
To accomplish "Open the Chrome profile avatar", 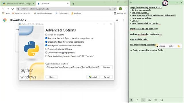I will click(x=120, y=9).
